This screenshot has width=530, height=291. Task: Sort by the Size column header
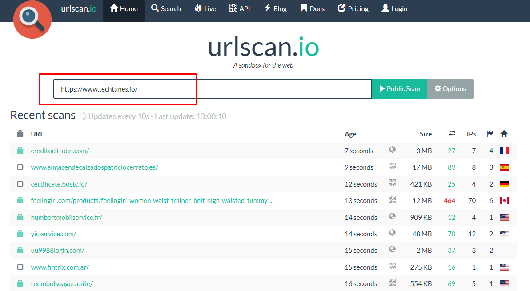click(425, 134)
